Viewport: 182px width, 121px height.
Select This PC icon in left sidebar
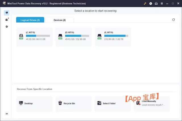pos(7,13)
